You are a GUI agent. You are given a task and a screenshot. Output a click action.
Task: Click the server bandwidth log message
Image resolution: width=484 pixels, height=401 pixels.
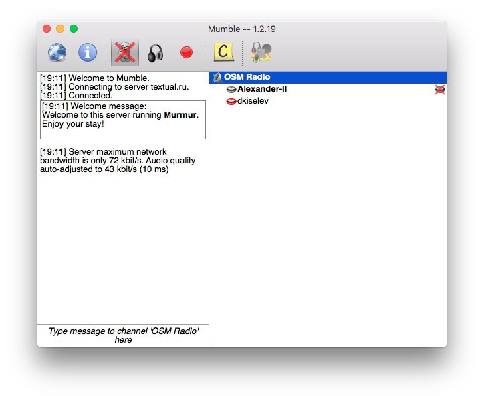(118, 161)
